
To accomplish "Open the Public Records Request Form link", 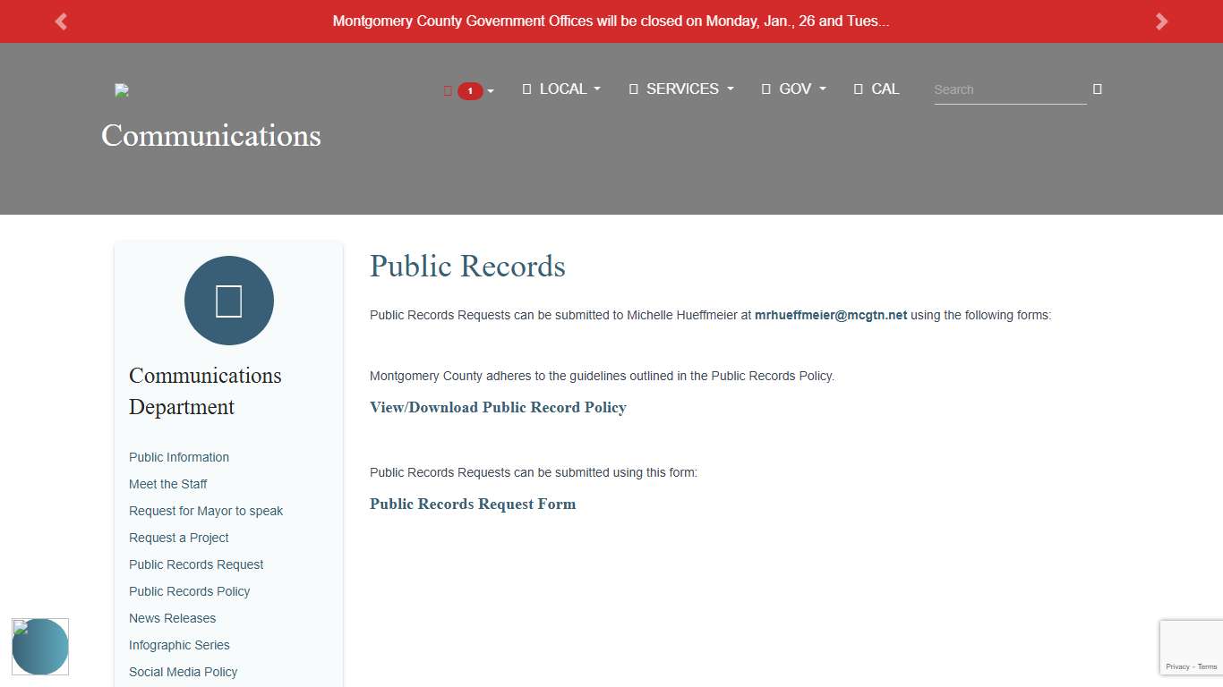I will tap(473, 505).
